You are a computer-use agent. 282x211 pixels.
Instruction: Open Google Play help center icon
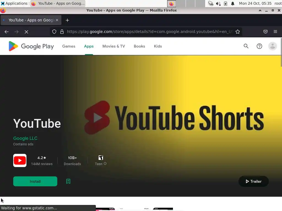tap(259, 46)
